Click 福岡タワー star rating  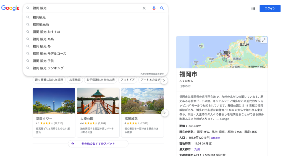point(46,123)
